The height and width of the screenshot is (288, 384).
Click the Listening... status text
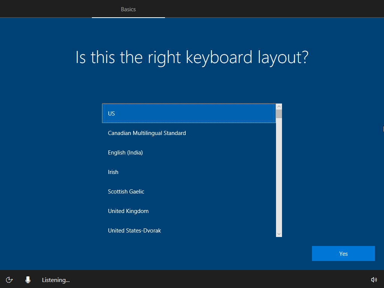[56, 280]
